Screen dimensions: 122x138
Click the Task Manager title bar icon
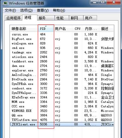click(x=5, y=3)
